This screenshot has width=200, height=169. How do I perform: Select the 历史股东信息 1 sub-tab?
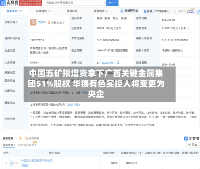[x=27, y=145]
